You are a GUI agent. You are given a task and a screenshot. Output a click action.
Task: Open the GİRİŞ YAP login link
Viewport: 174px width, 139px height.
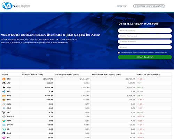pyautogui.click(x=121, y=6)
